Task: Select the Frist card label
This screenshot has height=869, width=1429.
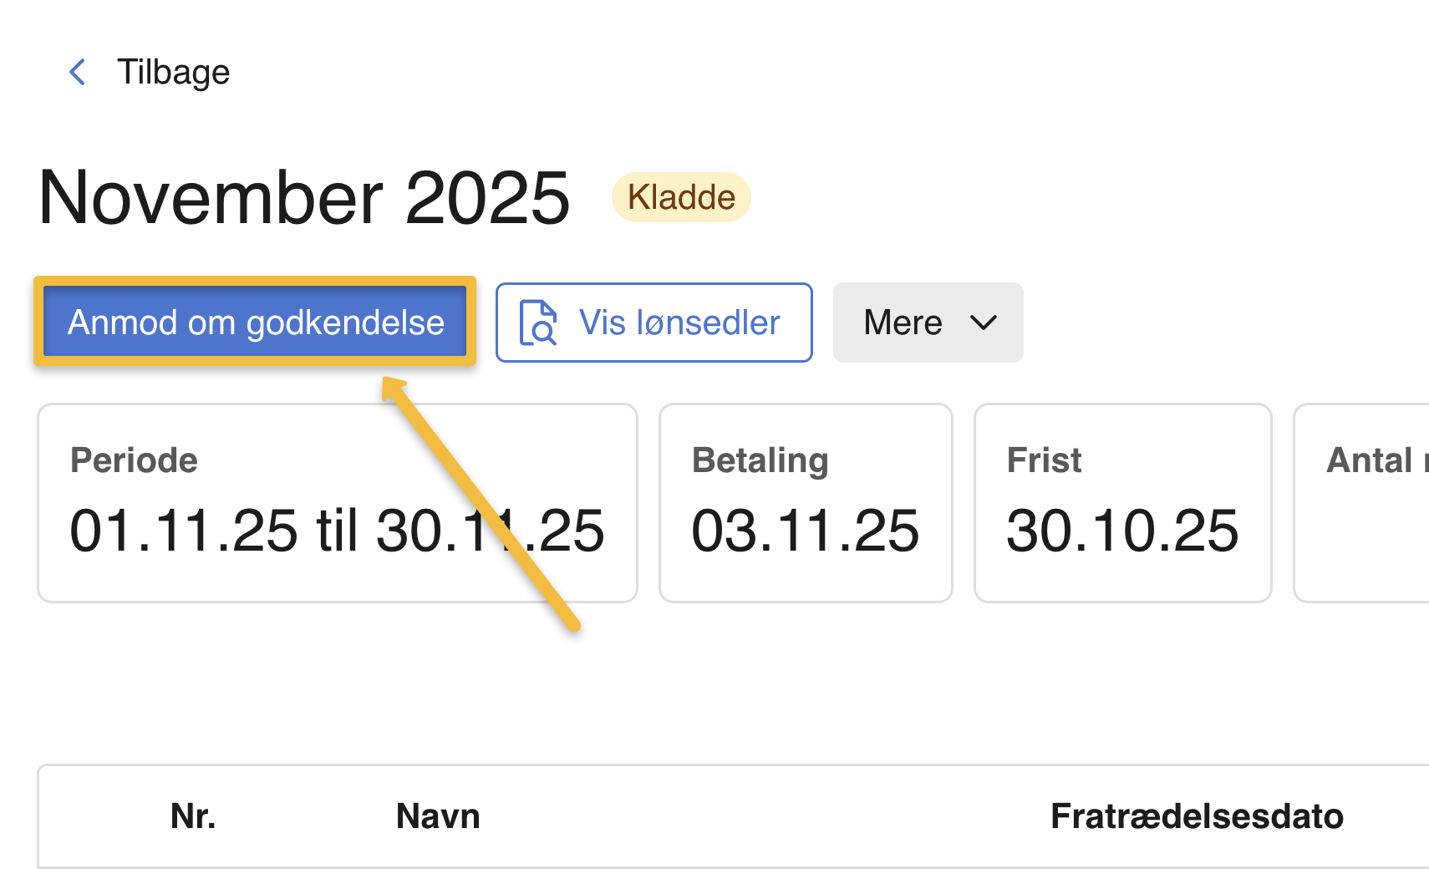Action: (x=1044, y=460)
